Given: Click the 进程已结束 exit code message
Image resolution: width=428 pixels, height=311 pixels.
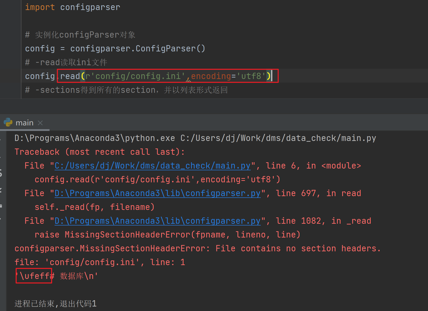Looking at the screenshot, I should (x=55, y=303).
